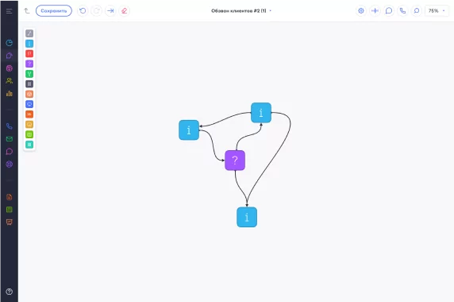Select the blue info block in palette
The height and width of the screenshot is (302, 454).
pos(29,44)
